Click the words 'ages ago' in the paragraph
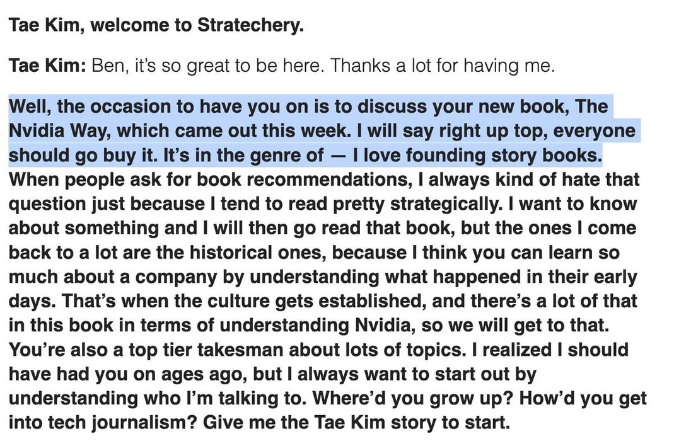The height and width of the screenshot is (441, 674). pos(203,374)
